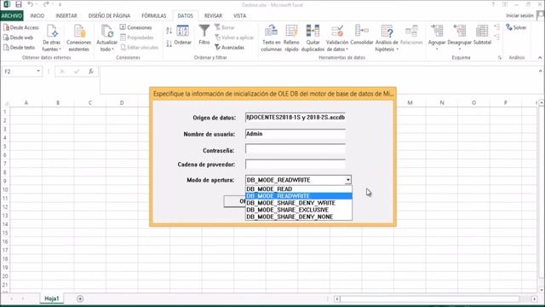Open De otras fuentes dropdown
The image size is (545, 307).
point(51,38)
